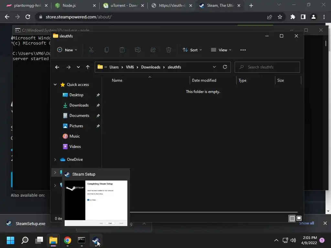Open the Sort dropdown
The height and width of the screenshot is (248, 331).
click(x=192, y=50)
